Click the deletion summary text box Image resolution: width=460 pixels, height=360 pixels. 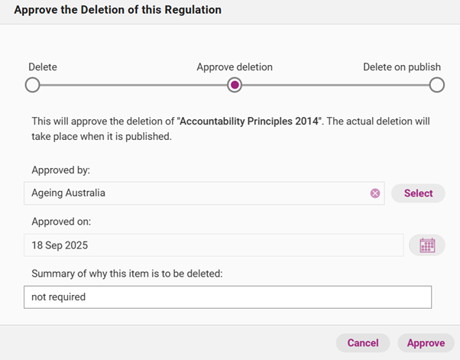[x=228, y=297]
